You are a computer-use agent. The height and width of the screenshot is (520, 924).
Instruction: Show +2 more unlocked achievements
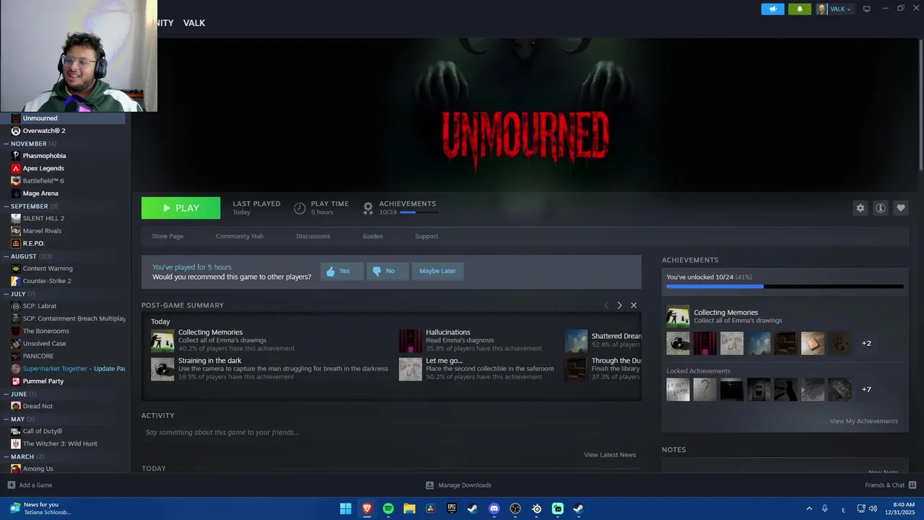click(x=866, y=343)
